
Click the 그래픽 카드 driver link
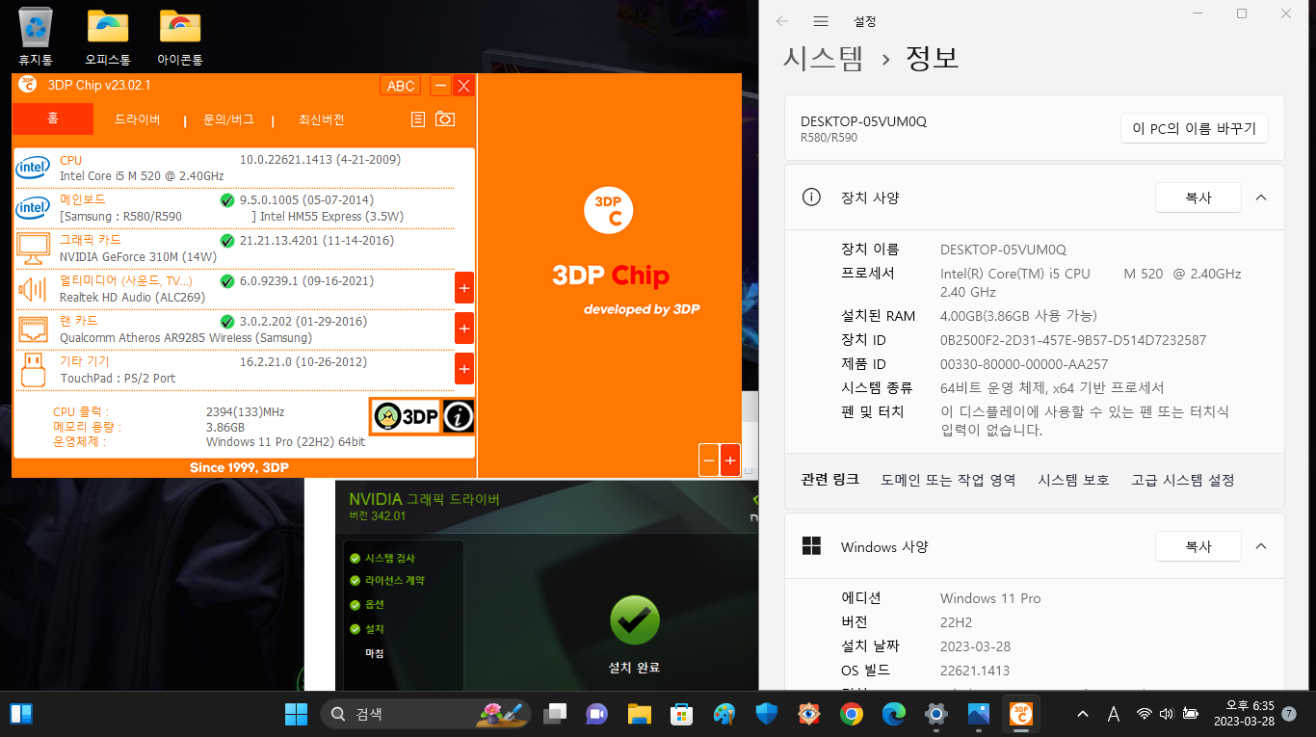click(x=91, y=241)
